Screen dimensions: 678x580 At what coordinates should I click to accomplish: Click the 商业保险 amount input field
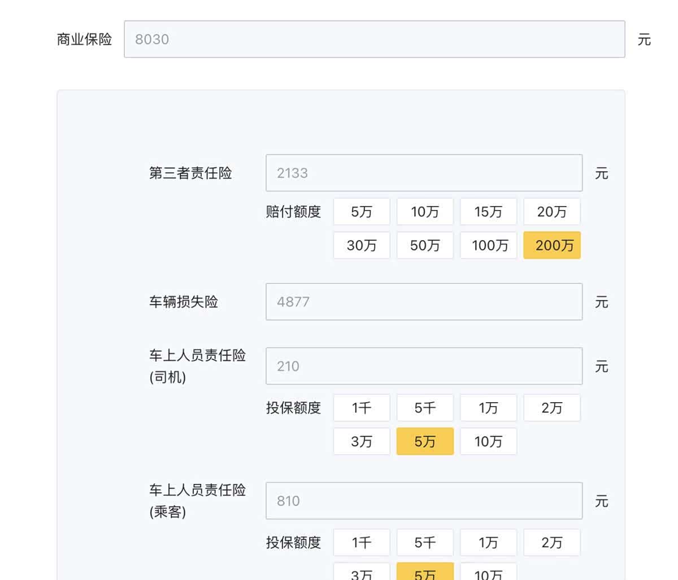coord(374,40)
